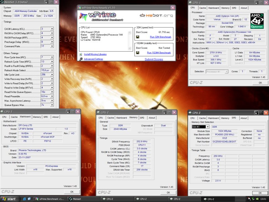Open Memory tab in Mainboard CPU-Z window
This screenshot has width=269, height=202.
(37, 117)
